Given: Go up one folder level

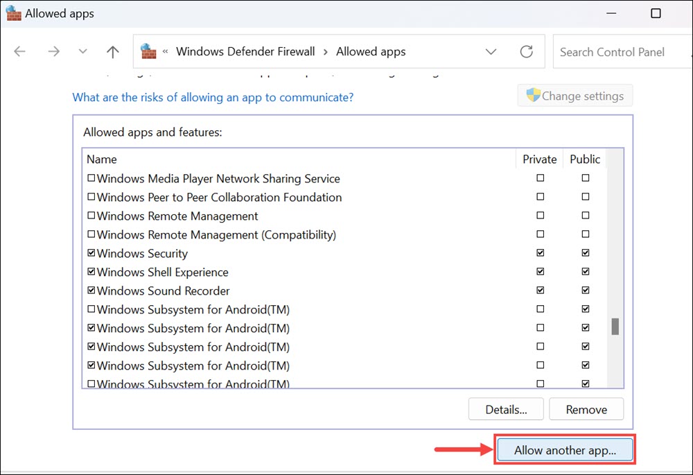Looking at the screenshot, I should click(113, 52).
